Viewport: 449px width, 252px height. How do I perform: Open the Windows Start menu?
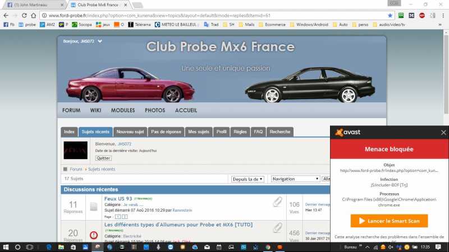tap(6, 247)
